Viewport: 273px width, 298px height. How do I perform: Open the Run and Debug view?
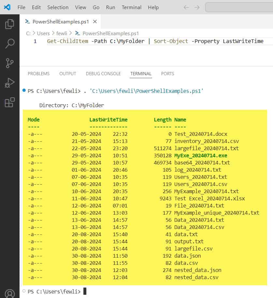pos(9,83)
